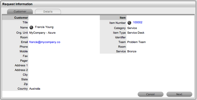Click the Item Type label
Image resolution: width=197 pixels, height=100 pixels.
point(119,33)
